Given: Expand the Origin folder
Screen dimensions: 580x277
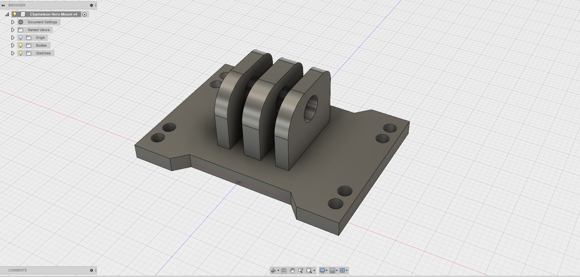Looking at the screenshot, I should (x=13, y=38).
